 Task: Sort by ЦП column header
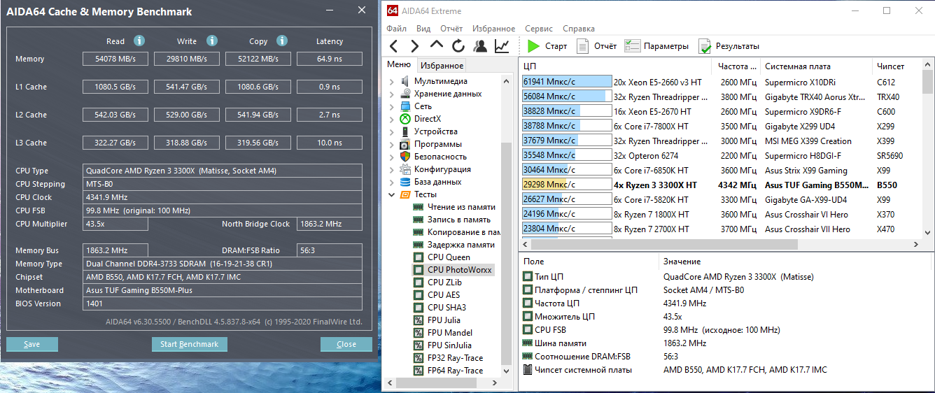click(616, 66)
